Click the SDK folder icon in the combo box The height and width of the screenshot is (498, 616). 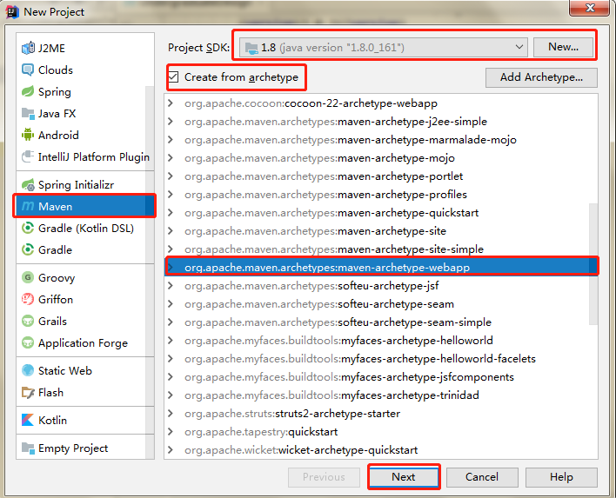point(251,48)
